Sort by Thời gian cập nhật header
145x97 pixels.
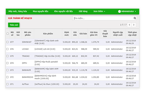pos(132,34)
